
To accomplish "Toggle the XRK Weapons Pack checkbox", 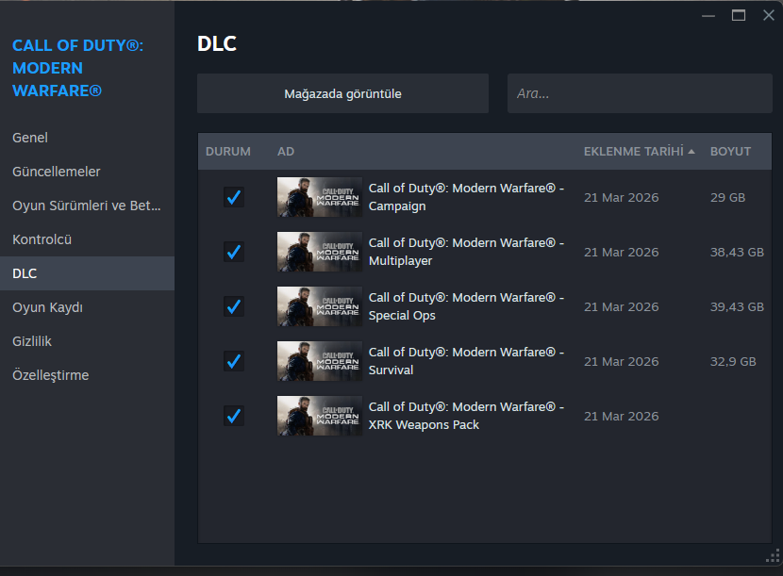I will (x=234, y=416).
